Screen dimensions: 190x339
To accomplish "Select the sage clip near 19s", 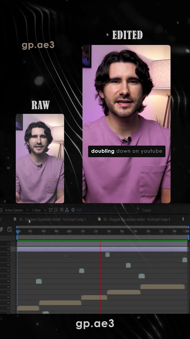I will point(142,276).
